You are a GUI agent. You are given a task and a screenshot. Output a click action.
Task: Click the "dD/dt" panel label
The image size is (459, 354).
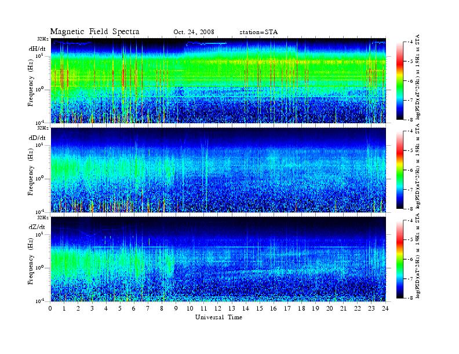(x=37, y=138)
